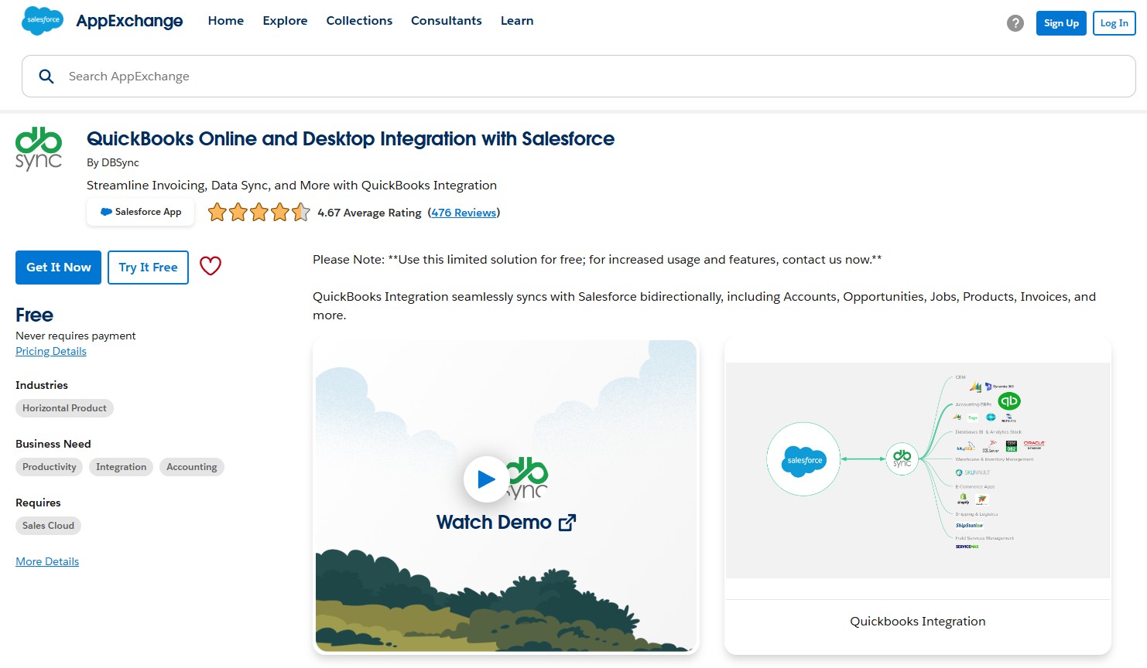Open the Home menu item
The height and width of the screenshot is (668, 1147).
pyautogui.click(x=226, y=21)
